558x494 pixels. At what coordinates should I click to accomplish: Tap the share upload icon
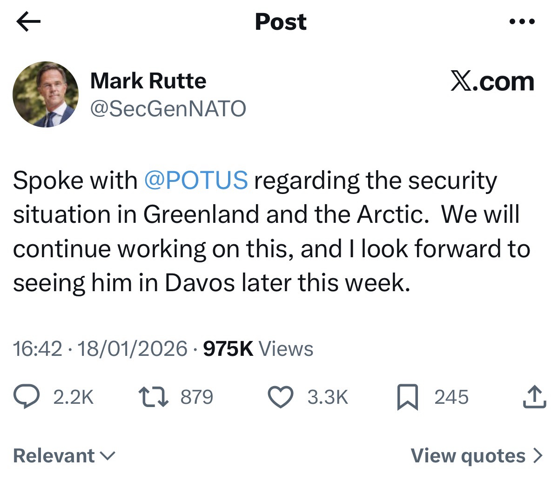tap(534, 397)
